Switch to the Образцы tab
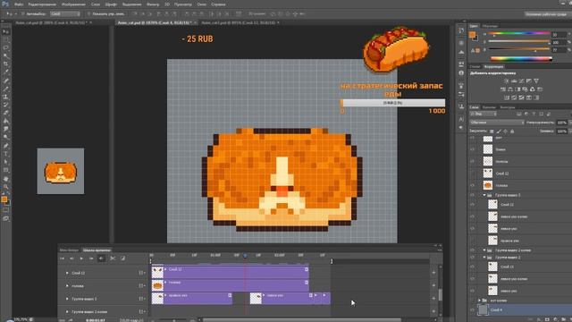The height and width of the screenshot is (322, 572). pyautogui.click(x=490, y=26)
